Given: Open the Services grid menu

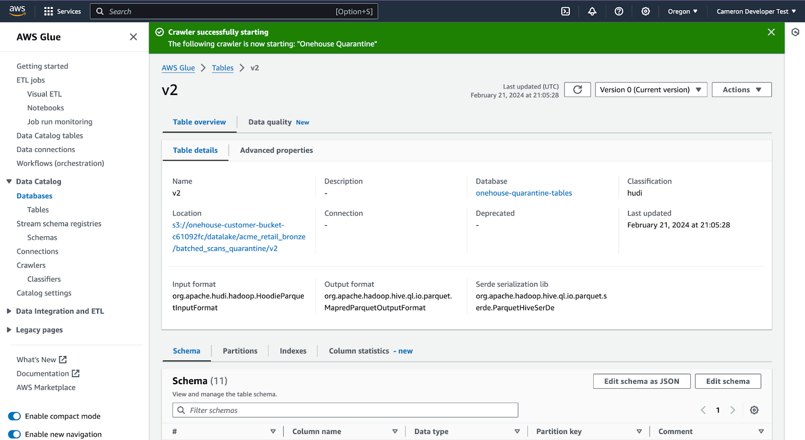Looking at the screenshot, I should tap(62, 11).
